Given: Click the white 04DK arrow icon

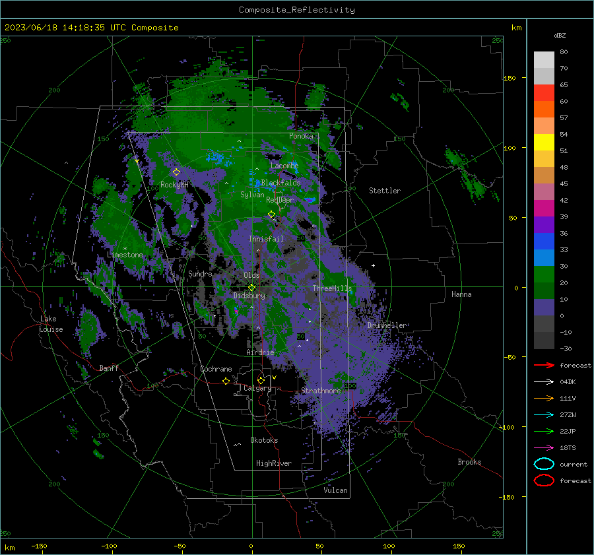Looking at the screenshot, I should 544,382.
